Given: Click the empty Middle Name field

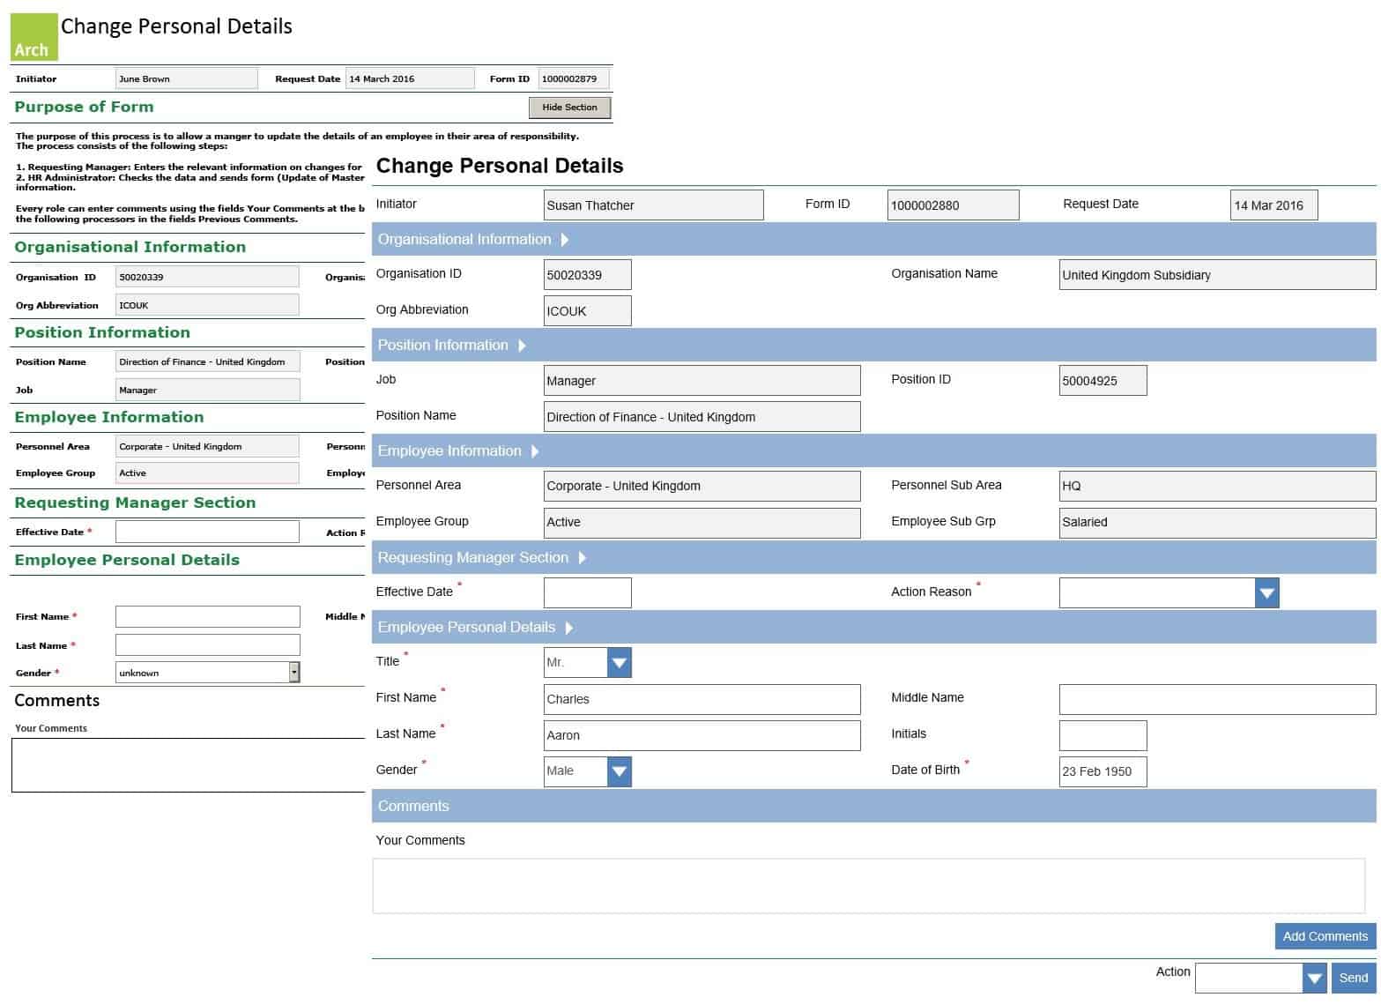Looking at the screenshot, I should [1217, 699].
